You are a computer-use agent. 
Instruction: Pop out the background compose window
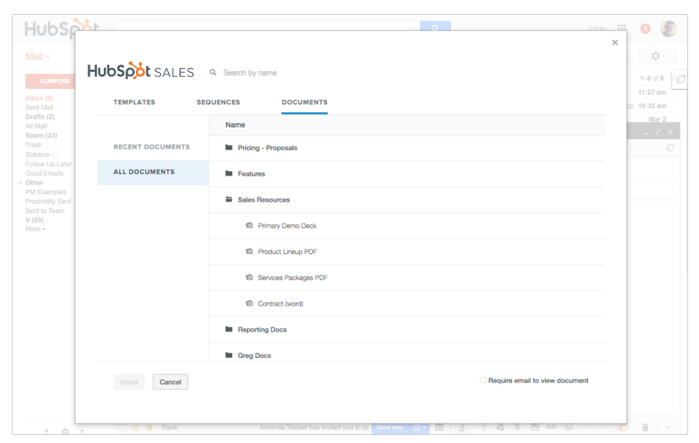coord(658,131)
